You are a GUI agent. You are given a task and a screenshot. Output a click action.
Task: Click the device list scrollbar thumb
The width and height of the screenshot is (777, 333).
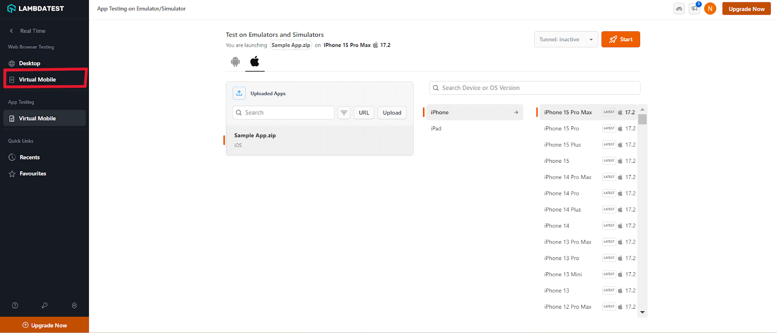point(642,120)
